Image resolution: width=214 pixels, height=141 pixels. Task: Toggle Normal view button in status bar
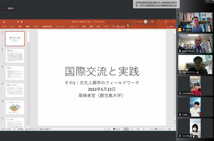click(x=126, y=129)
